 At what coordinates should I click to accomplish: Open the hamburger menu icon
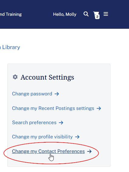click(x=106, y=14)
